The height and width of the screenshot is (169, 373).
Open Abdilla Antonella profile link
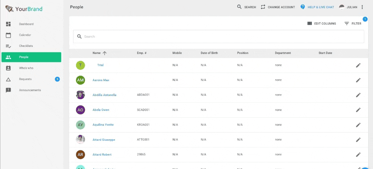(x=104, y=95)
